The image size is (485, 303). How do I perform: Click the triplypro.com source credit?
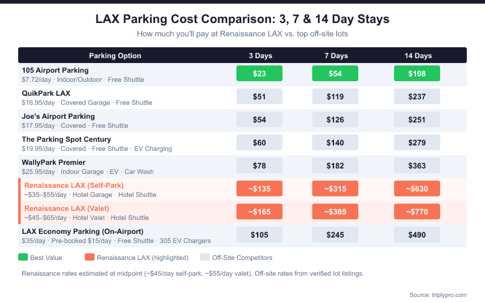438,295
